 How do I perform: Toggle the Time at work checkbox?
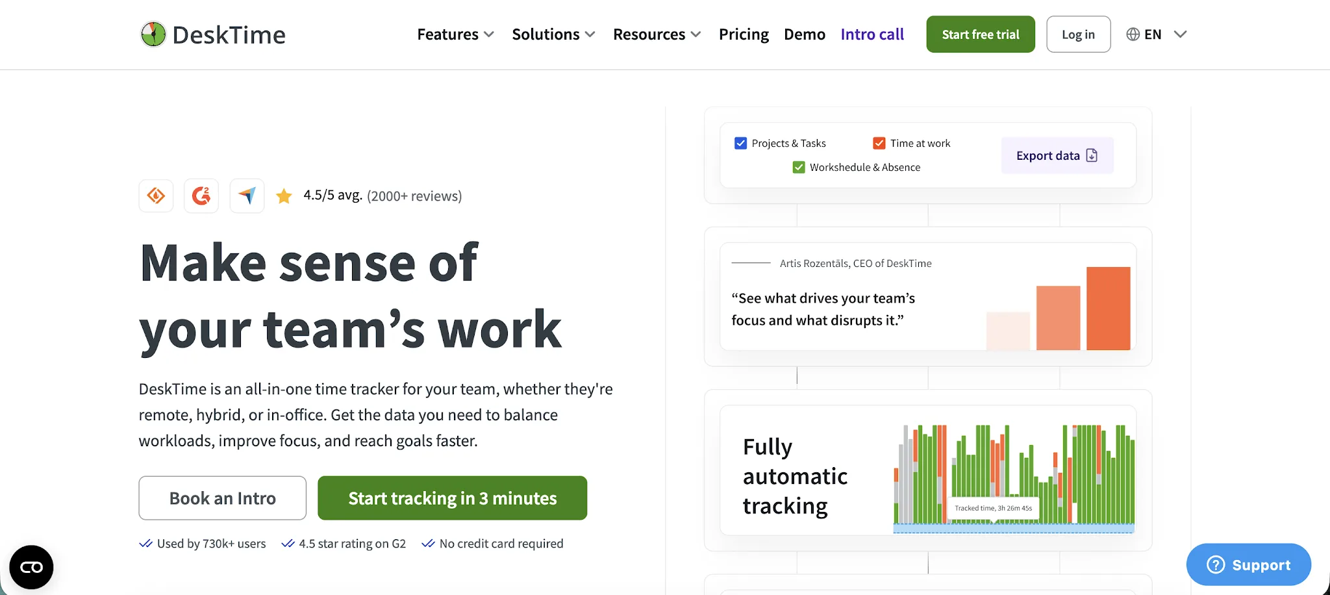tap(879, 143)
